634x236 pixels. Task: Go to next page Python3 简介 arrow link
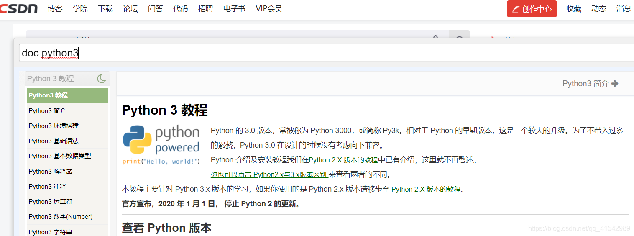coord(590,84)
